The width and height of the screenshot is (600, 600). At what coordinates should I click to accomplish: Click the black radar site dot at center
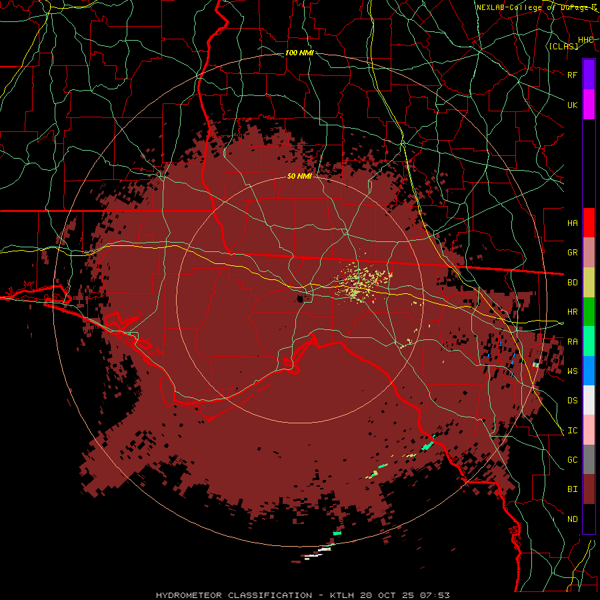pyautogui.click(x=301, y=299)
